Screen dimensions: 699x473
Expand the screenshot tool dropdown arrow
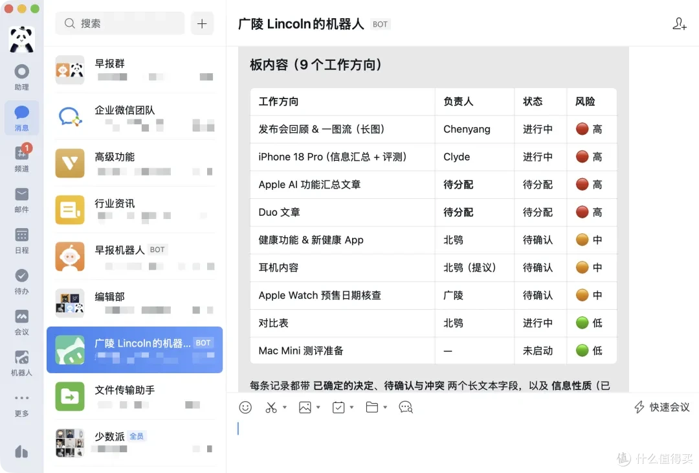point(284,407)
